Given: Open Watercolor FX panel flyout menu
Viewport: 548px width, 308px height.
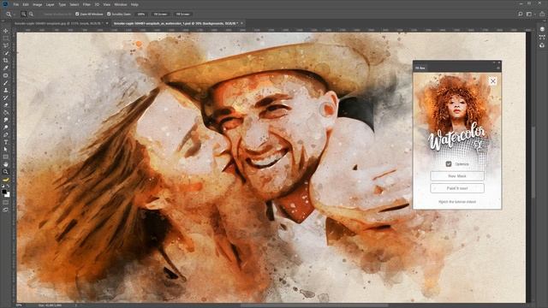Looking at the screenshot, I should click(498, 68).
